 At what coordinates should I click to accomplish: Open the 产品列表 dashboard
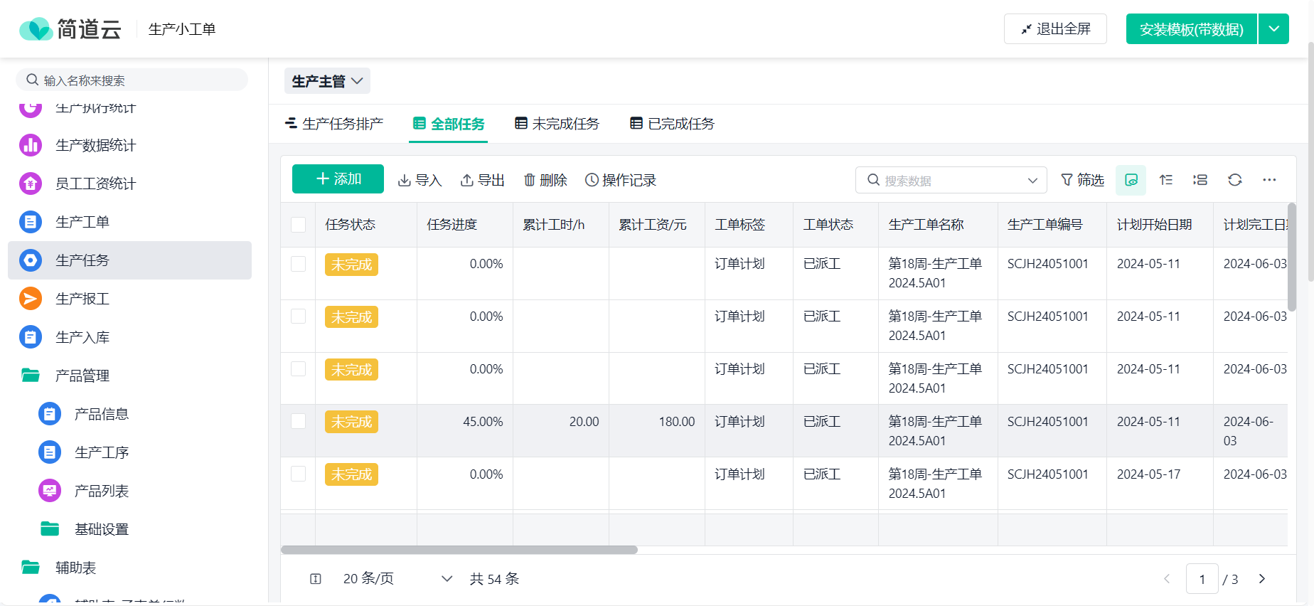pyautogui.click(x=129, y=491)
